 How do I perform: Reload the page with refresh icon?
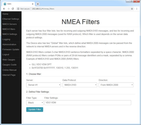pos(13,9)
